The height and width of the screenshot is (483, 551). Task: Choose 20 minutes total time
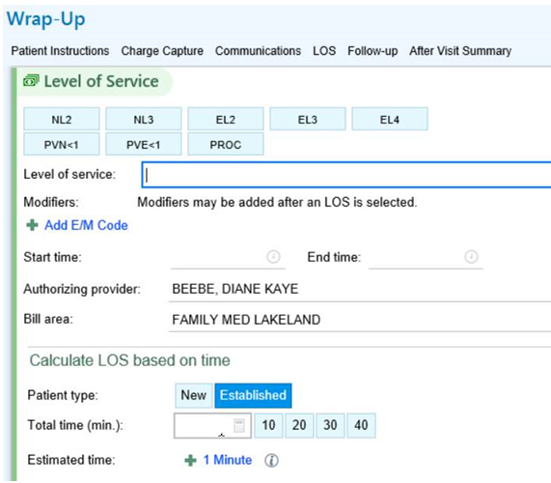[299, 425]
